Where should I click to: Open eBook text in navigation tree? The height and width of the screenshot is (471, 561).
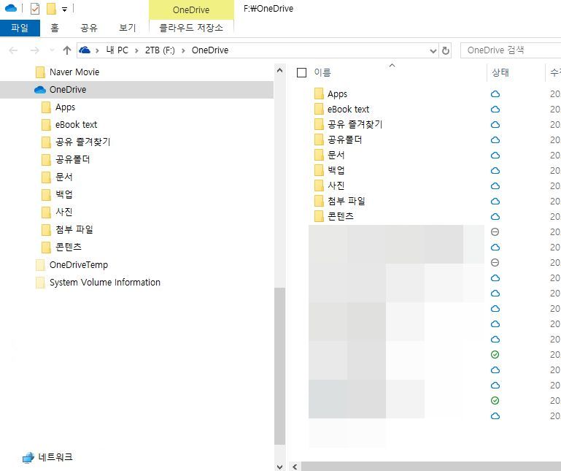tap(76, 125)
